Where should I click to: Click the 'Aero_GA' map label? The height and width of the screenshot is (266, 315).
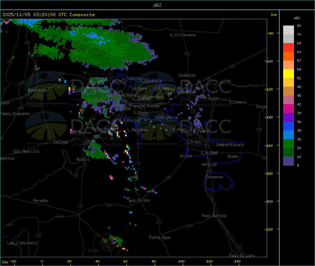click(x=209, y=164)
